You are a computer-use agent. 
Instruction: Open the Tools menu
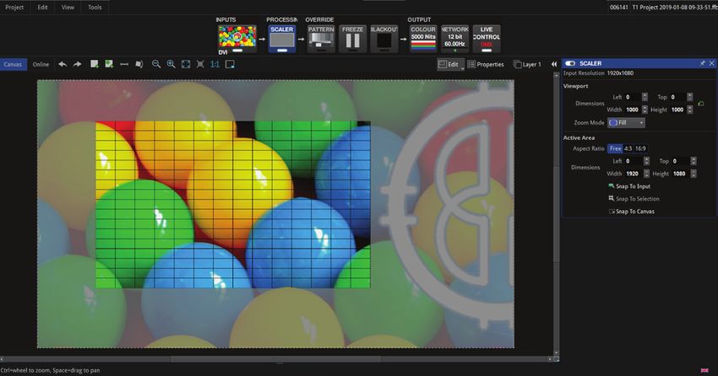pyautogui.click(x=95, y=8)
